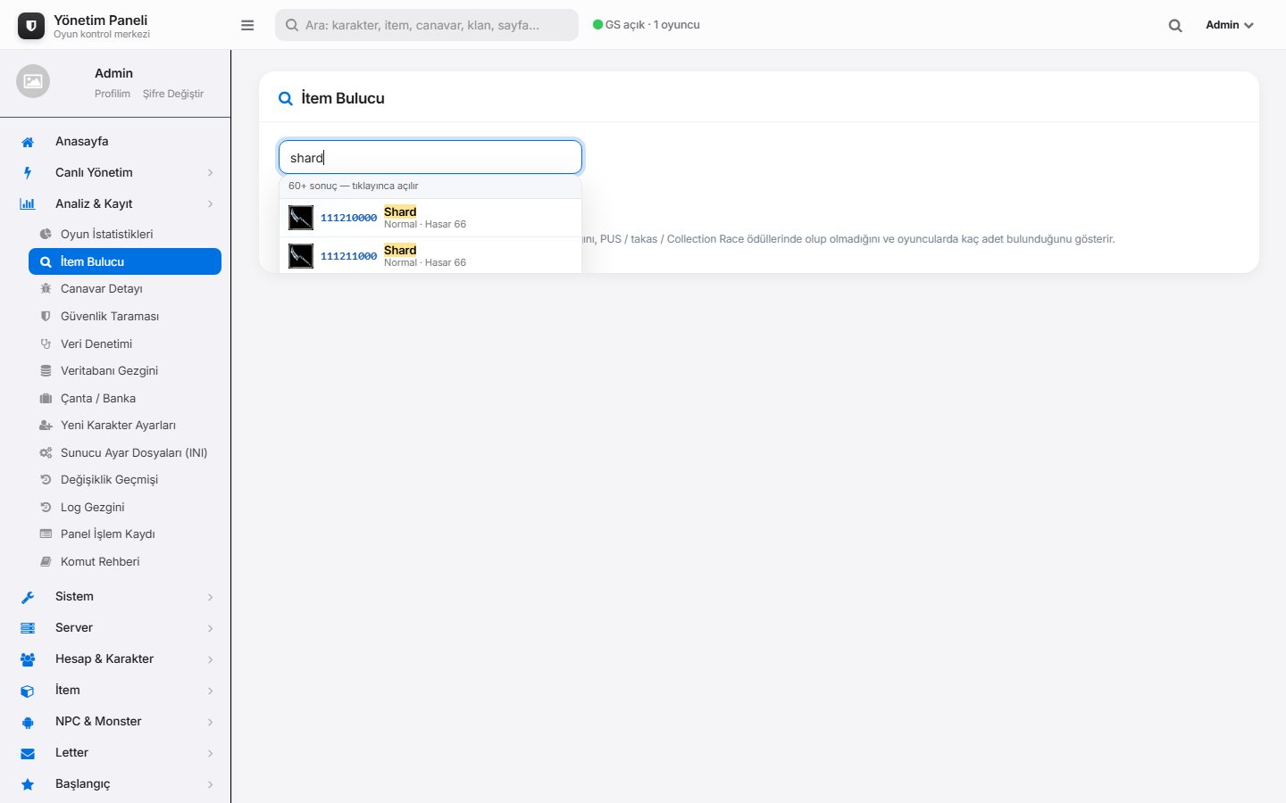The height and width of the screenshot is (803, 1286).
Task: Collapse the Analiz & Kayıt section
Action: pyautogui.click(x=116, y=203)
